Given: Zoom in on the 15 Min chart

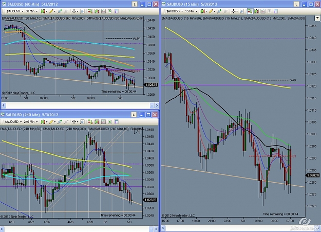Looking at the screenshot, I should click(219, 11).
